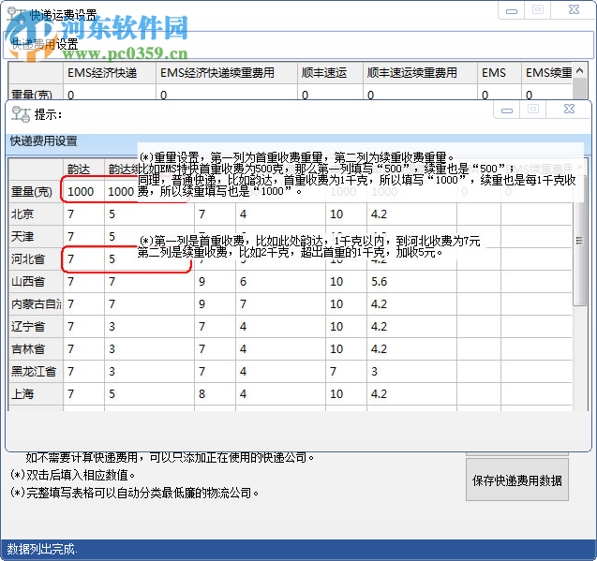Minimize the 快递运费设置 main window

512,10
